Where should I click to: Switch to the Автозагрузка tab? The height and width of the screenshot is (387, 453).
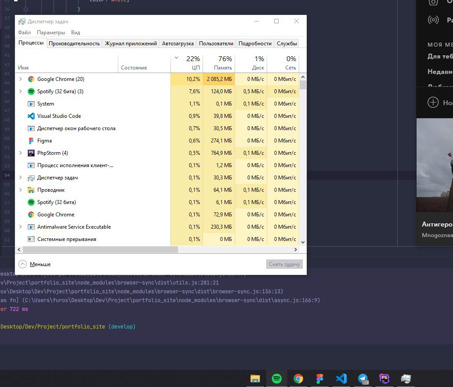tap(178, 44)
